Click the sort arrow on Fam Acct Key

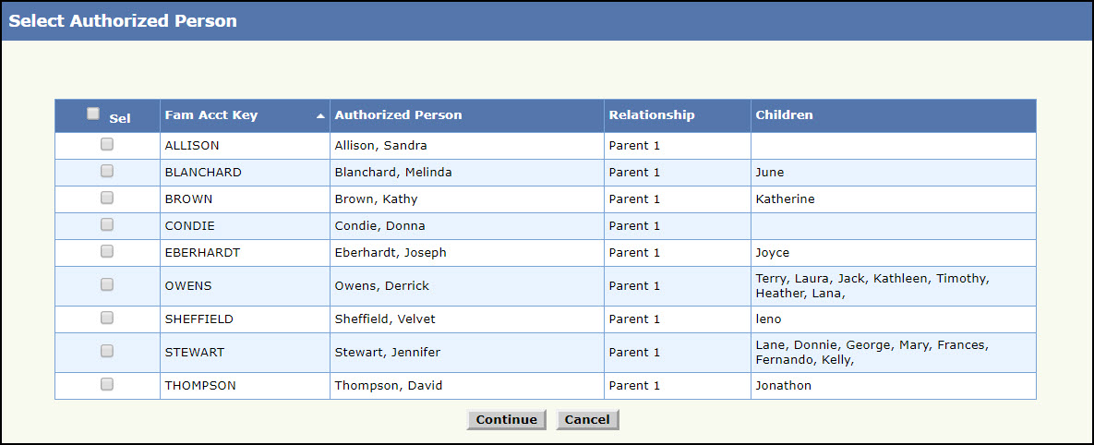point(320,116)
